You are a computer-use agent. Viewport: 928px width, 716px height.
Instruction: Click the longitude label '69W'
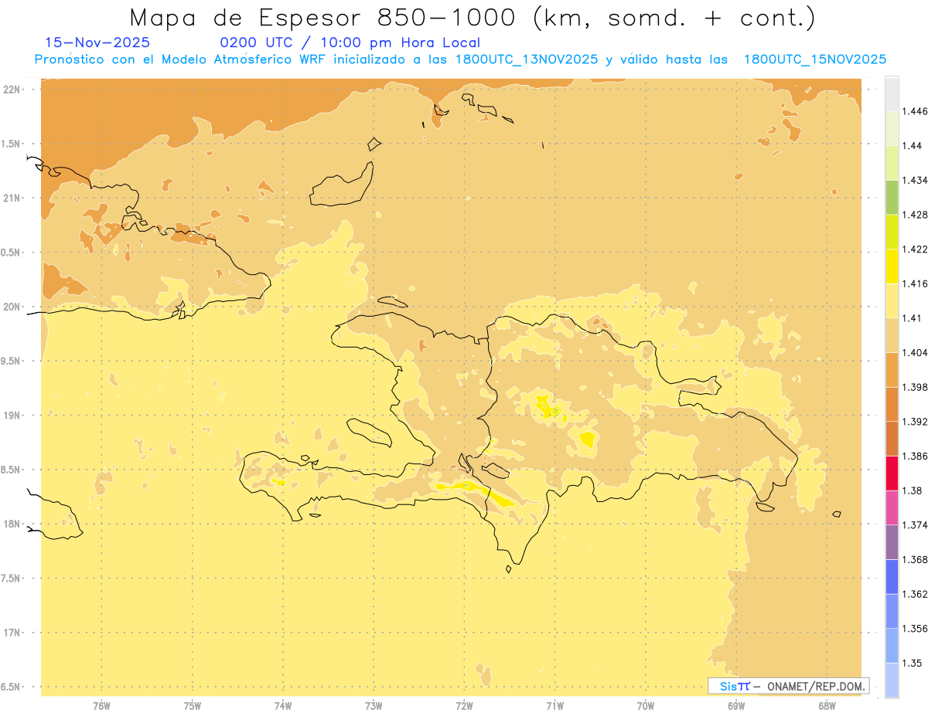click(x=736, y=705)
